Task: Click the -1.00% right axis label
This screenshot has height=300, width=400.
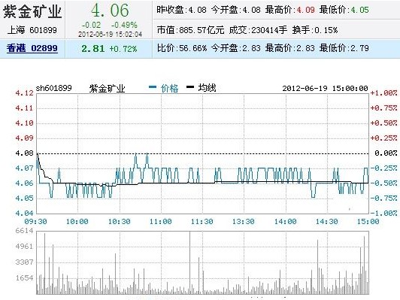Action: 384,214
